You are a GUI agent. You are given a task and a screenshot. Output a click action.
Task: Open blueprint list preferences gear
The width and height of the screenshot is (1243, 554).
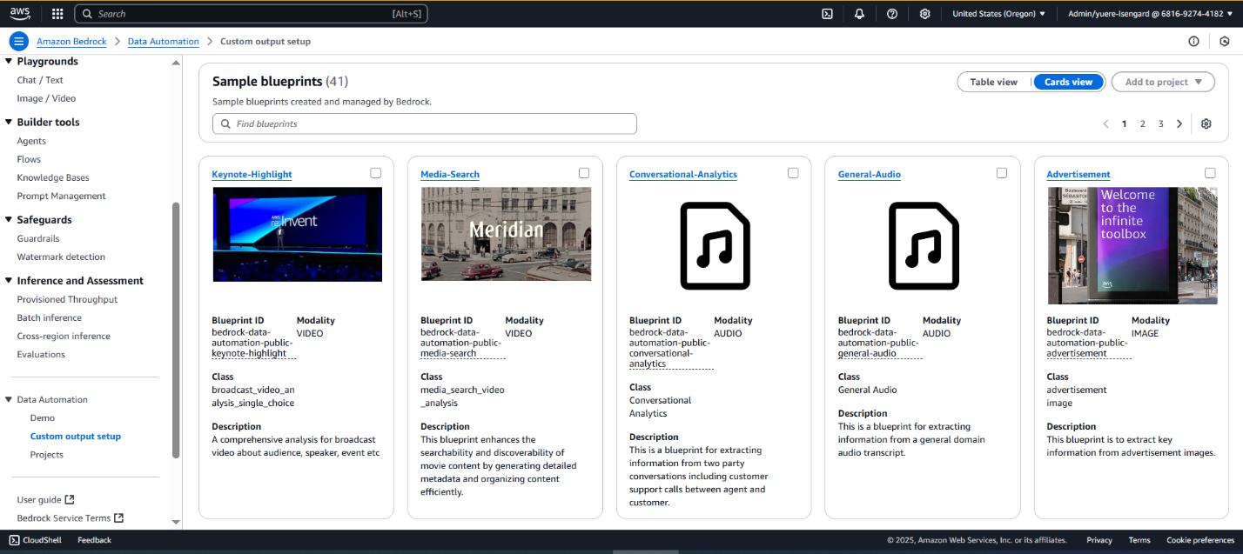pos(1206,123)
